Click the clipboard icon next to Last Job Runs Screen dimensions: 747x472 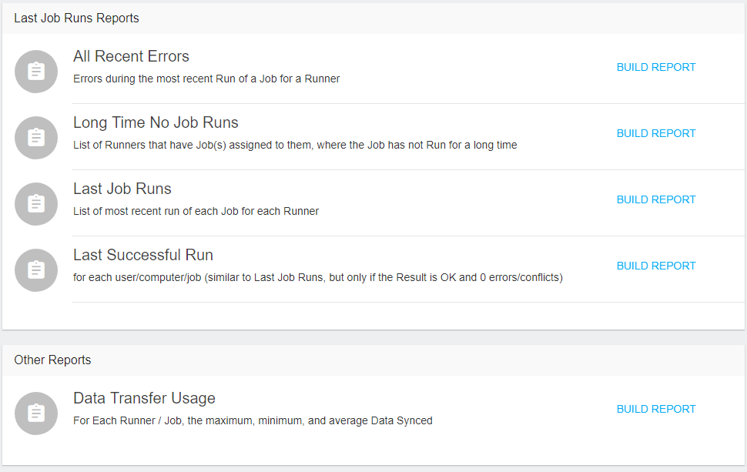pyautogui.click(x=36, y=204)
